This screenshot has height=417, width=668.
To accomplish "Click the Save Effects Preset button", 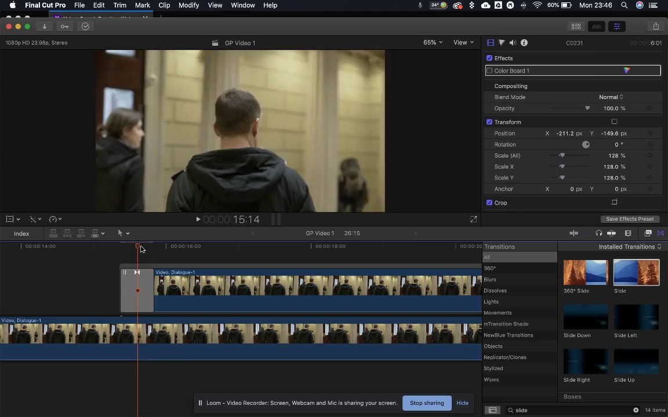I will point(629,219).
